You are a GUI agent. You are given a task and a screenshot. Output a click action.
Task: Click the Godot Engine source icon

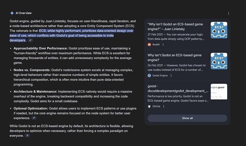(149, 75)
